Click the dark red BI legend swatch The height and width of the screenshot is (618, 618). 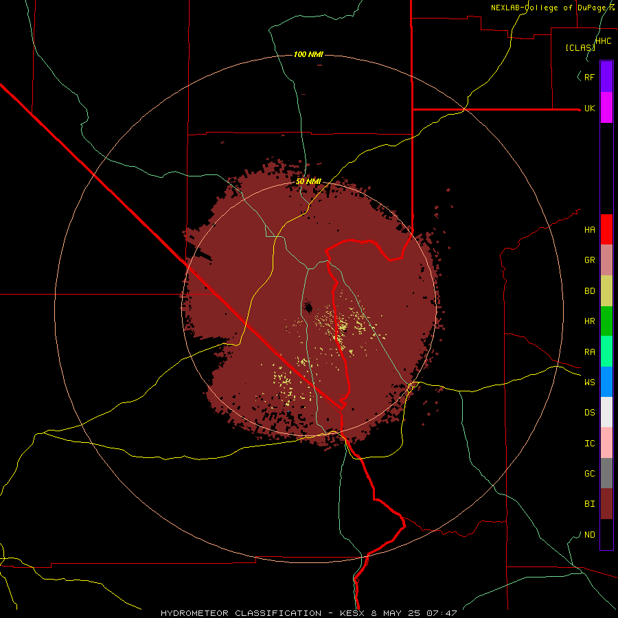(606, 504)
